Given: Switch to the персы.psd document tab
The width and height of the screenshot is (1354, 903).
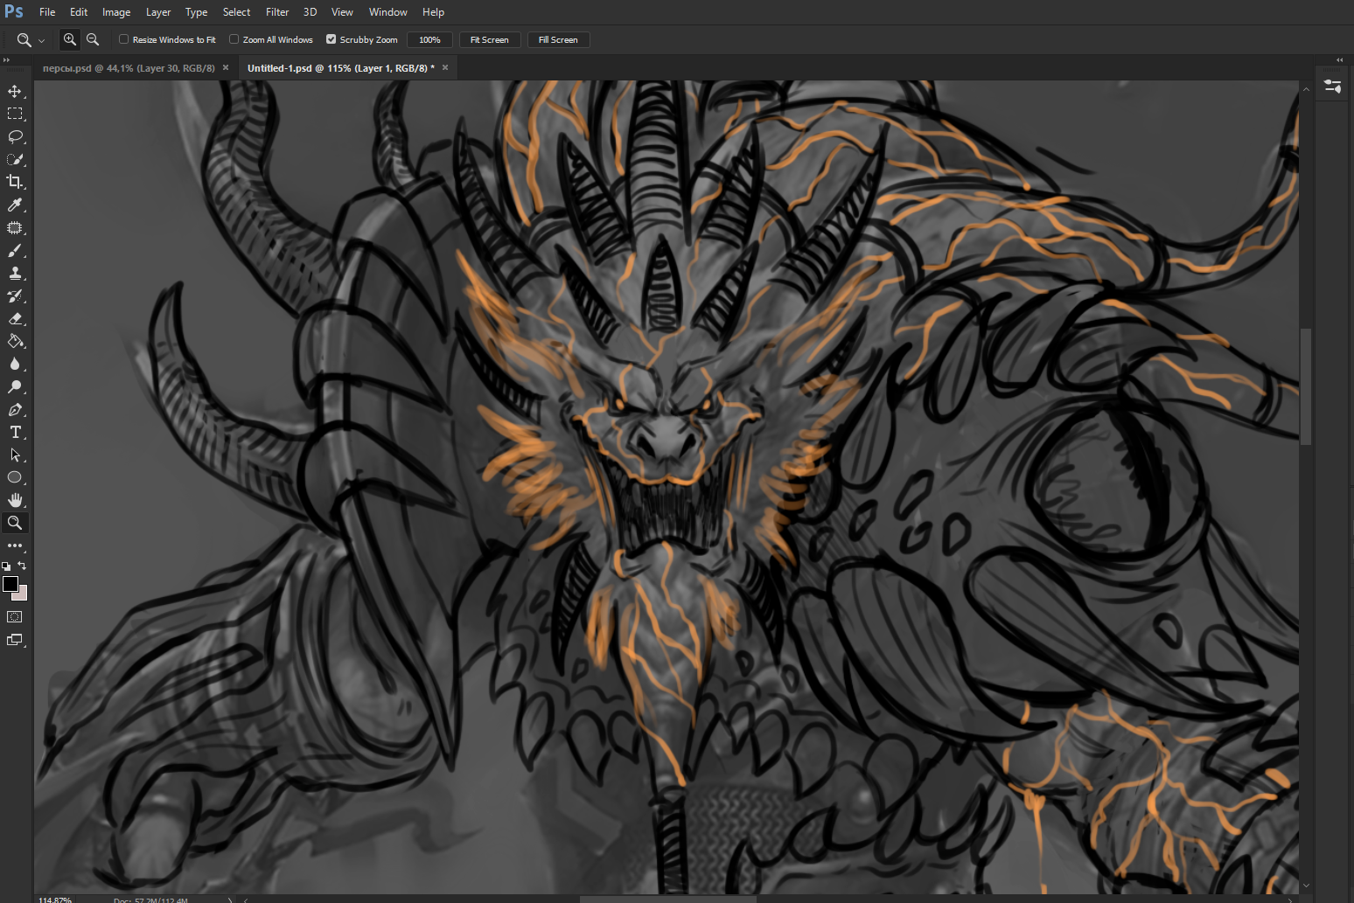Looking at the screenshot, I should point(129,68).
